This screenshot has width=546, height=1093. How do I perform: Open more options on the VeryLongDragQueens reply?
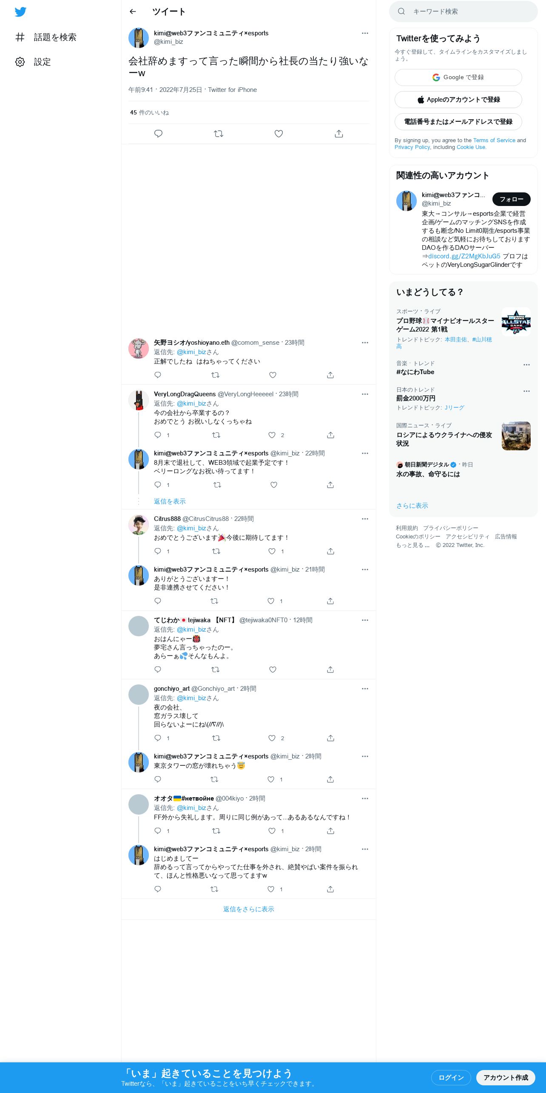(x=365, y=394)
